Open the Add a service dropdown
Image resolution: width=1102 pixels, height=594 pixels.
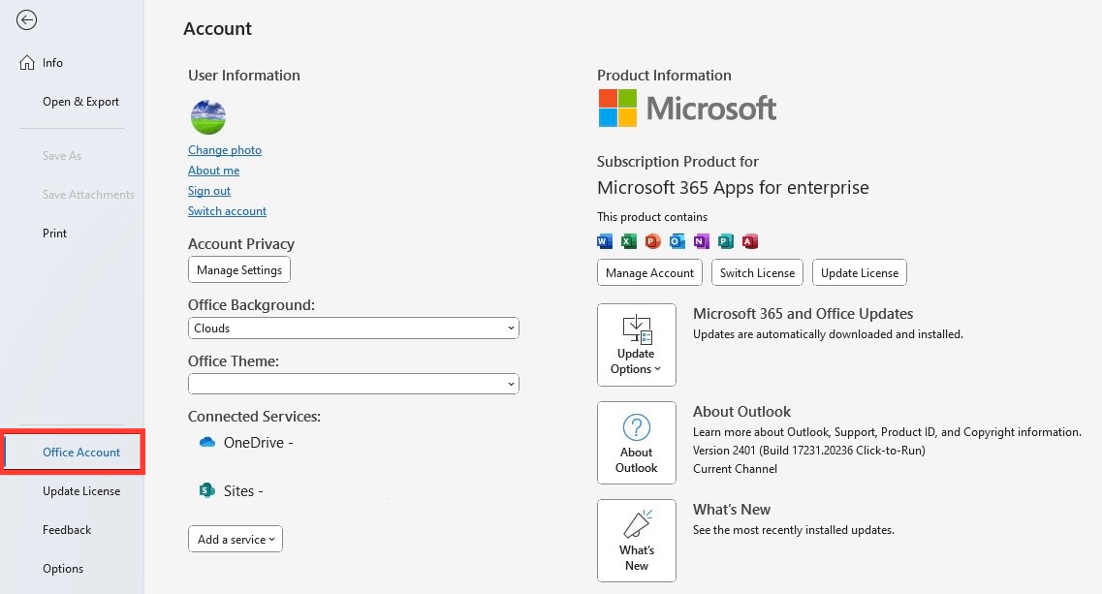click(236, 539)
